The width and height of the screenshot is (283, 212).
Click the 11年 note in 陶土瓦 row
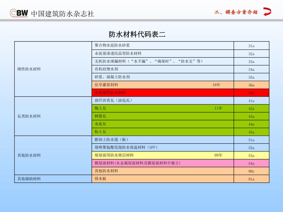[218, 108]
